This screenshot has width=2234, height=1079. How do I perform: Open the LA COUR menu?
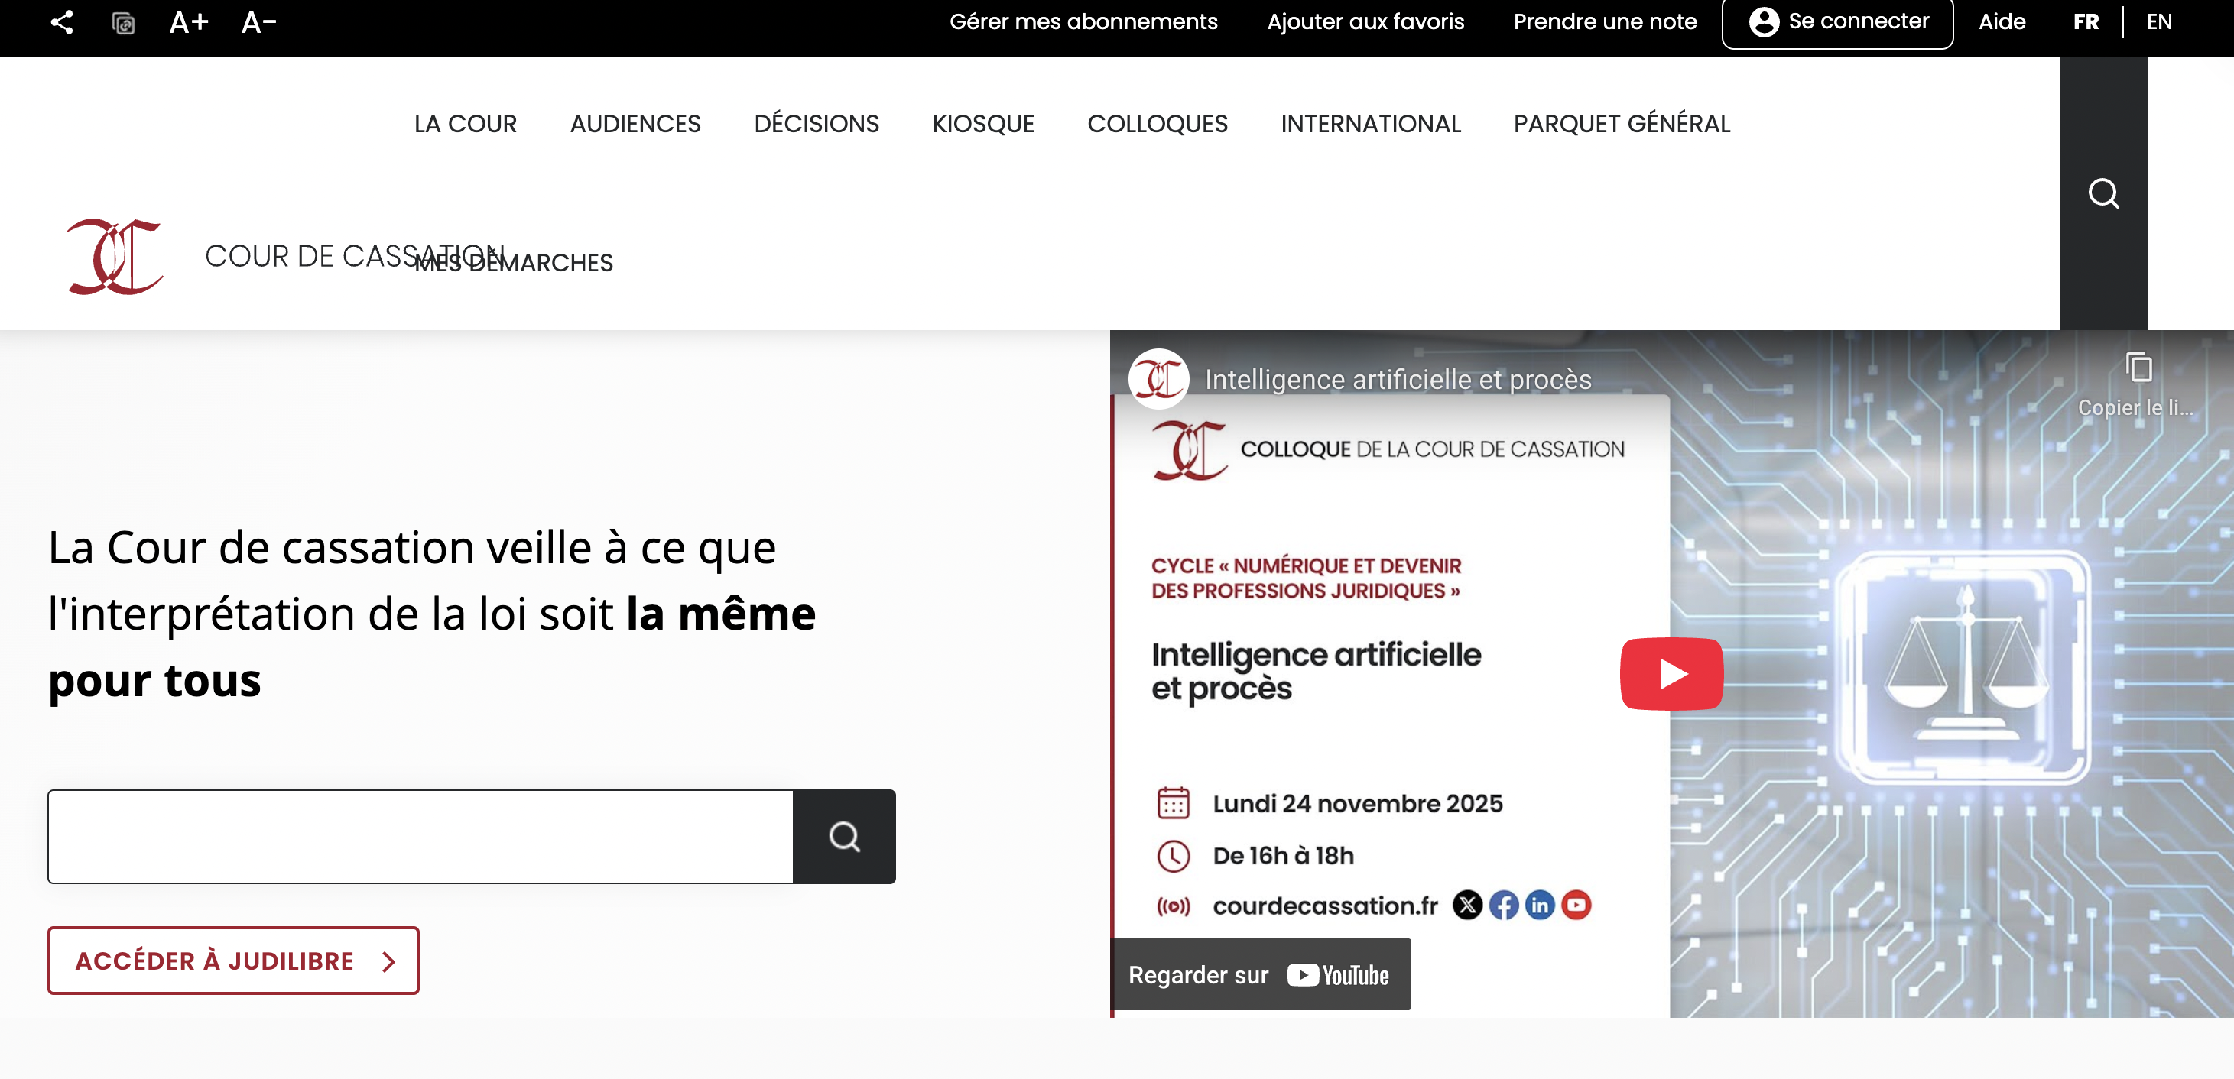(465, 124)
